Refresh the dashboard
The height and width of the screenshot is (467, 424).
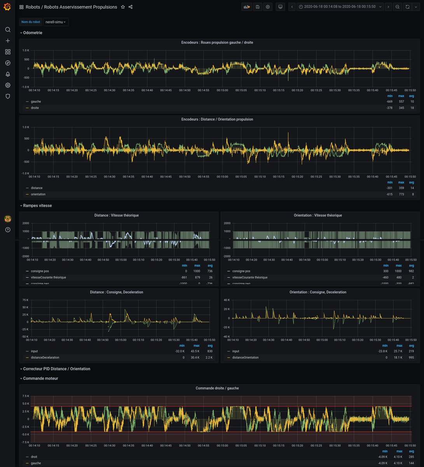(407, 7)
